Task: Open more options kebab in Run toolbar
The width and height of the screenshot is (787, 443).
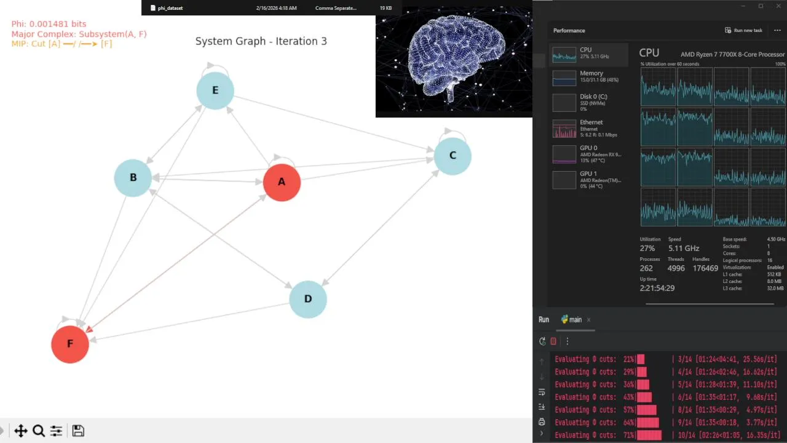Action: click(568, 341)
